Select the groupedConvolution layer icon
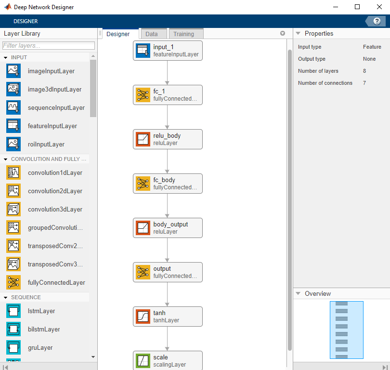The width and height of the screenshot is (390, 370). 13,227
